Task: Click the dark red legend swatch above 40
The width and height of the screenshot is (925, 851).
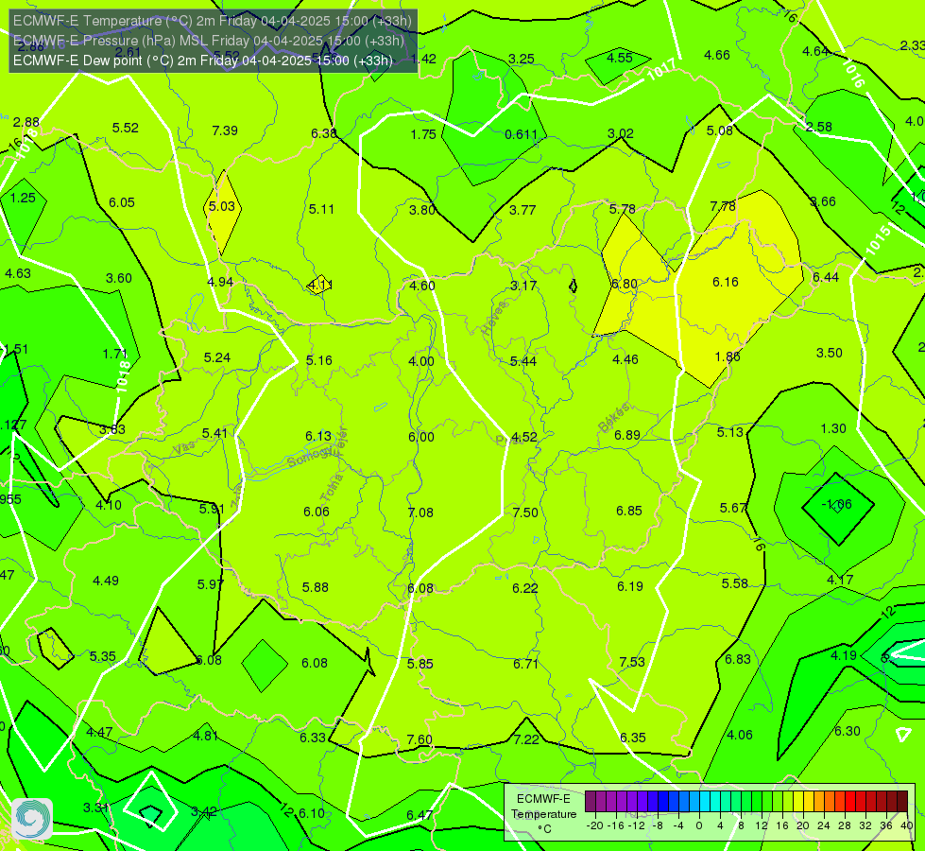Action: pos(902,802)
